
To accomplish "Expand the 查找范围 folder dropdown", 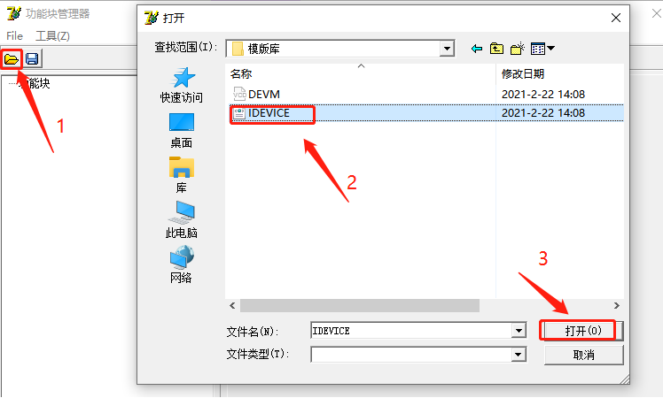I will [447, 49].
